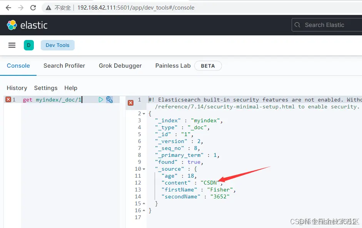Click the request text get myindex/_doc/1
Screen dimensions: 362x228
click(x=52, y=100)
